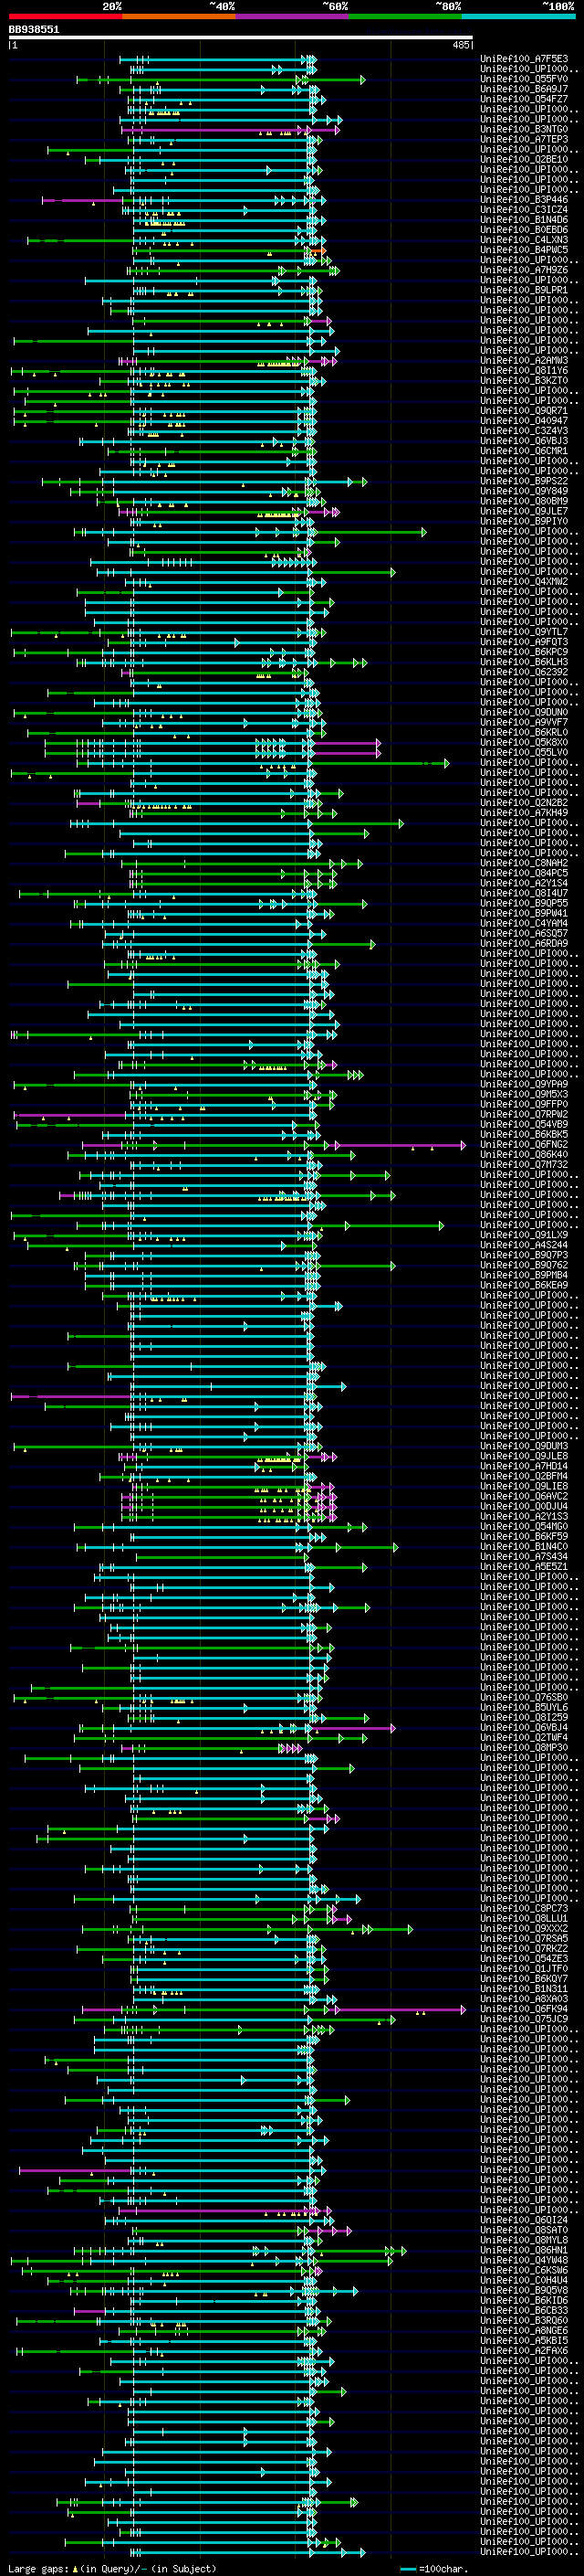584x2576 pixels.
Task: Select hit label UniRef100_O40947
Action: (524, 421)
